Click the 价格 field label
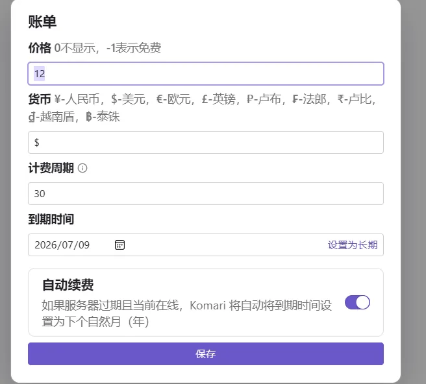Screen dimensions: 426x384 pyautogui.click(x=39, y=48)
